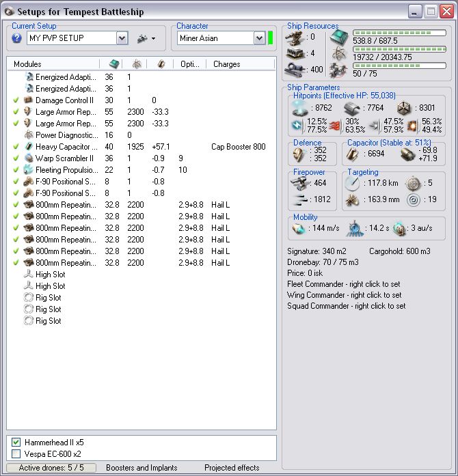Toggle the Warp Scrambler II active checkmark
Screen dimensions: 458x476
pos(16,158)
